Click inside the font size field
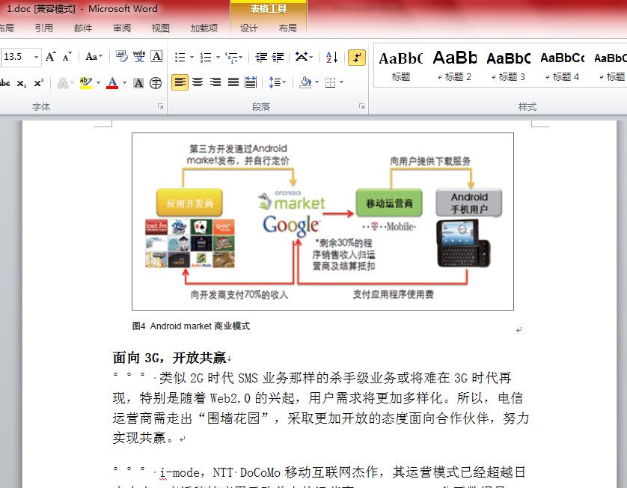Screen dimensions: 627x488 click(16, 57)
